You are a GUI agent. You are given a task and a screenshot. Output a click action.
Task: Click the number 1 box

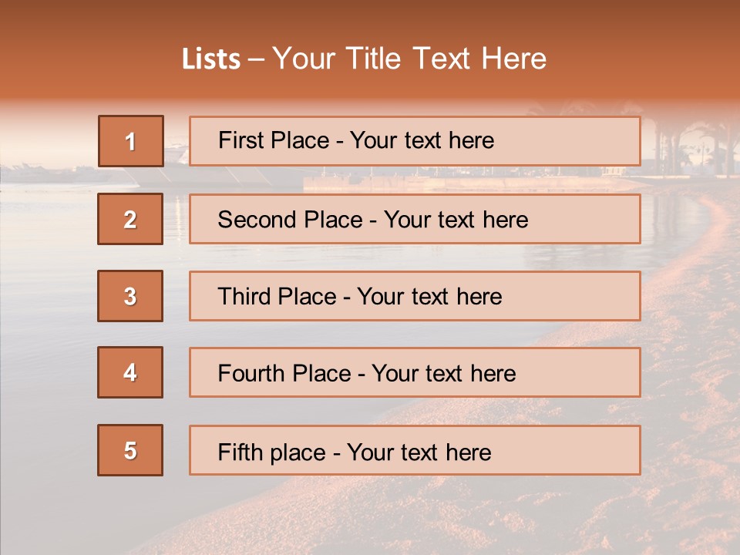point(130,141)
